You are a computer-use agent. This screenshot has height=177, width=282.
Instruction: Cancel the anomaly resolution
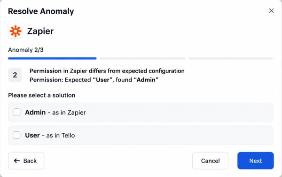(210, 161)
